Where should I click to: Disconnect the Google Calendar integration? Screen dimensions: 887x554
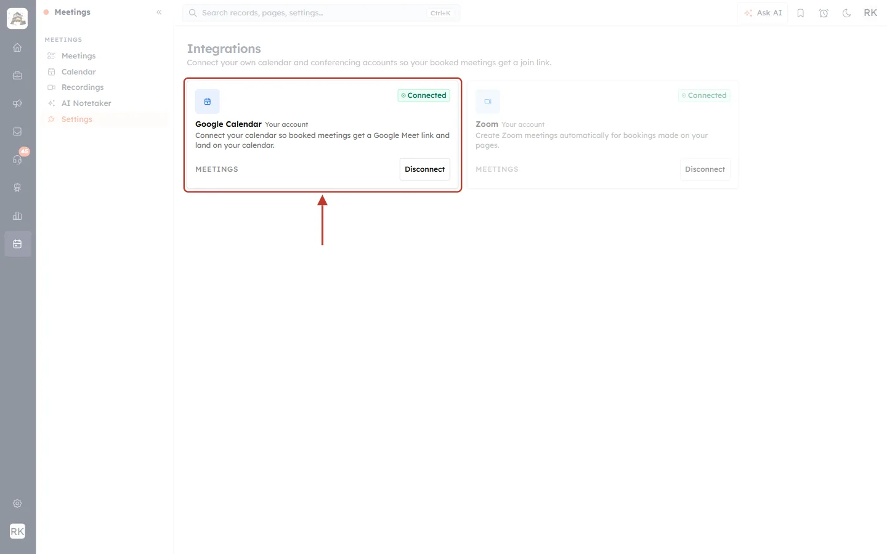tap(425, 169)
